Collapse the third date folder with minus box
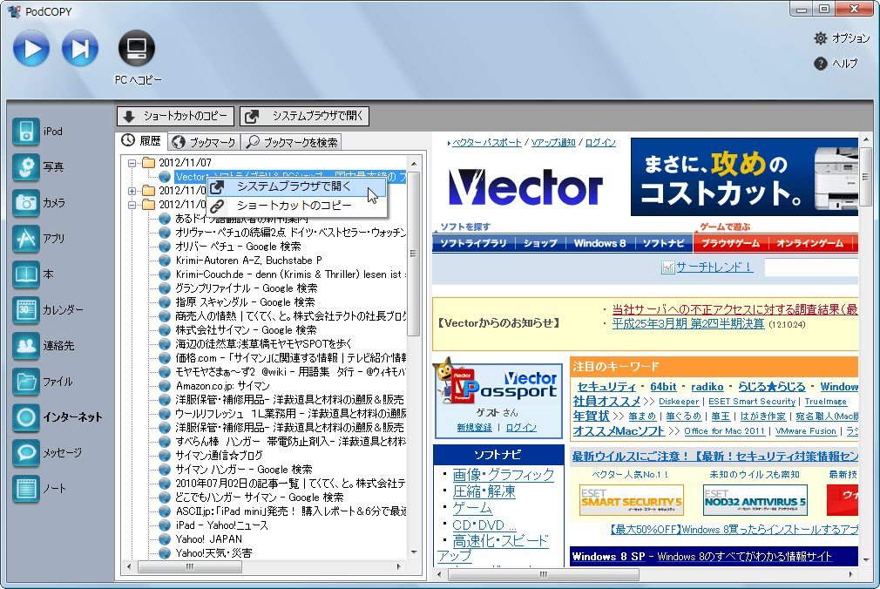This screenshot has width=880, height=589. point(132,205)
